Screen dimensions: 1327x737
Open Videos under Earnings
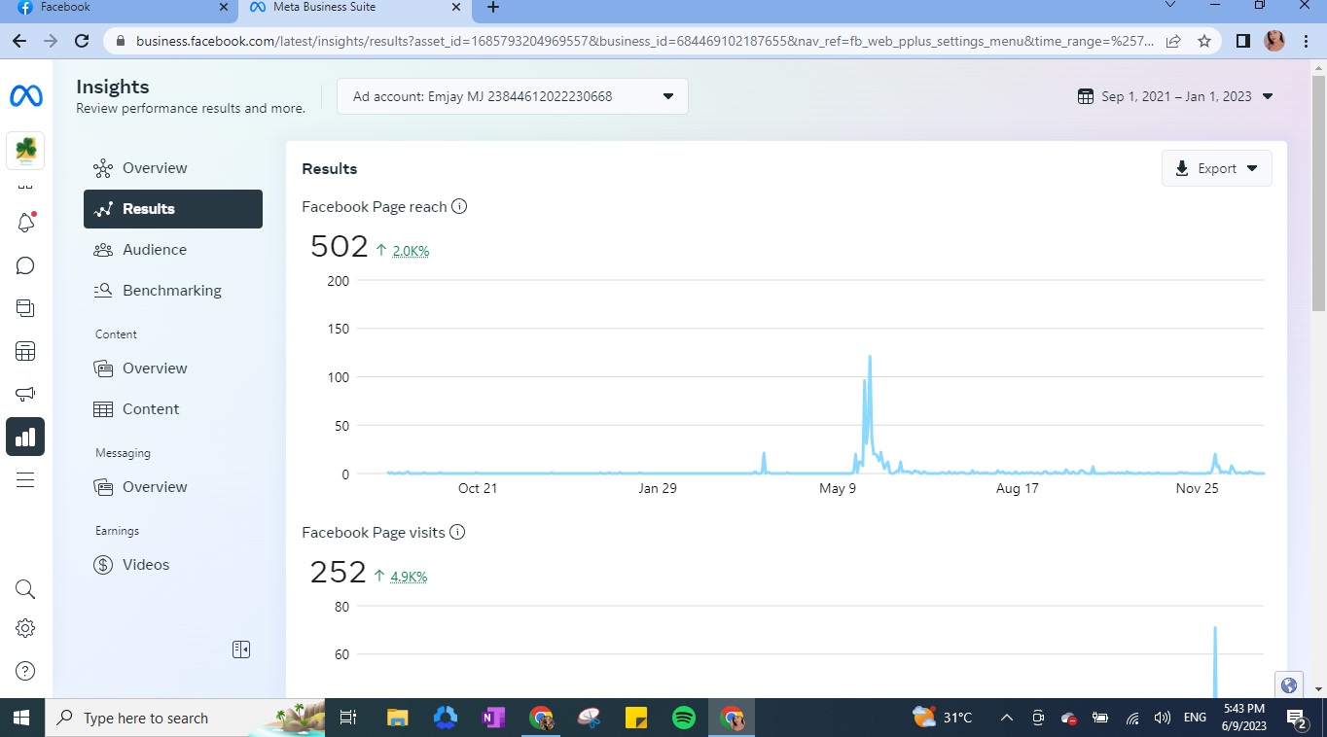(173, 565)
